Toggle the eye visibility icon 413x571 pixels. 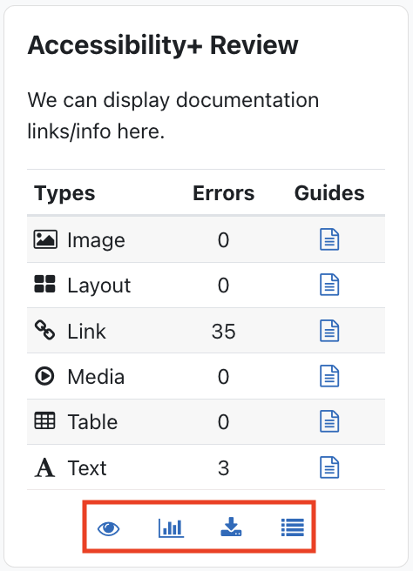109,528
